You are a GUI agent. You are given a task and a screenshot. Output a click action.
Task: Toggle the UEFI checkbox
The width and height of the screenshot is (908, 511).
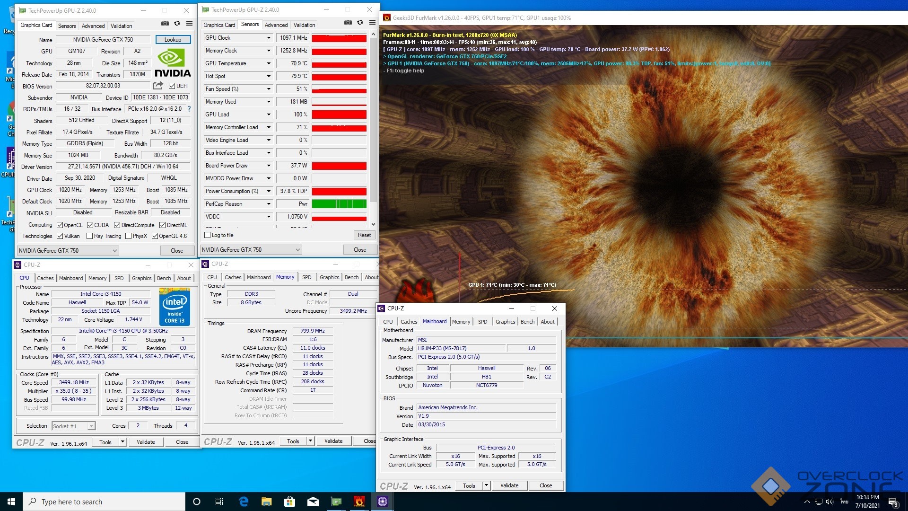(x=172, y=86)
